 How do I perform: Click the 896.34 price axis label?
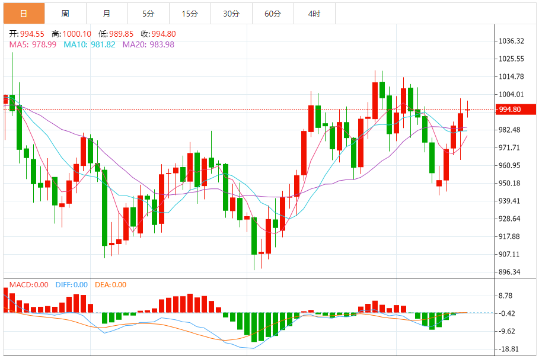(509, 272)
